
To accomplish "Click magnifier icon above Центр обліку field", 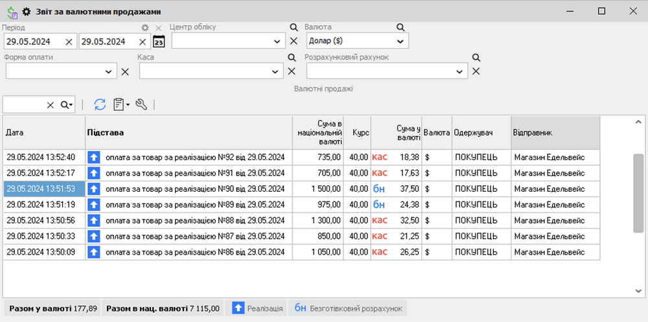I will (294, 27).
